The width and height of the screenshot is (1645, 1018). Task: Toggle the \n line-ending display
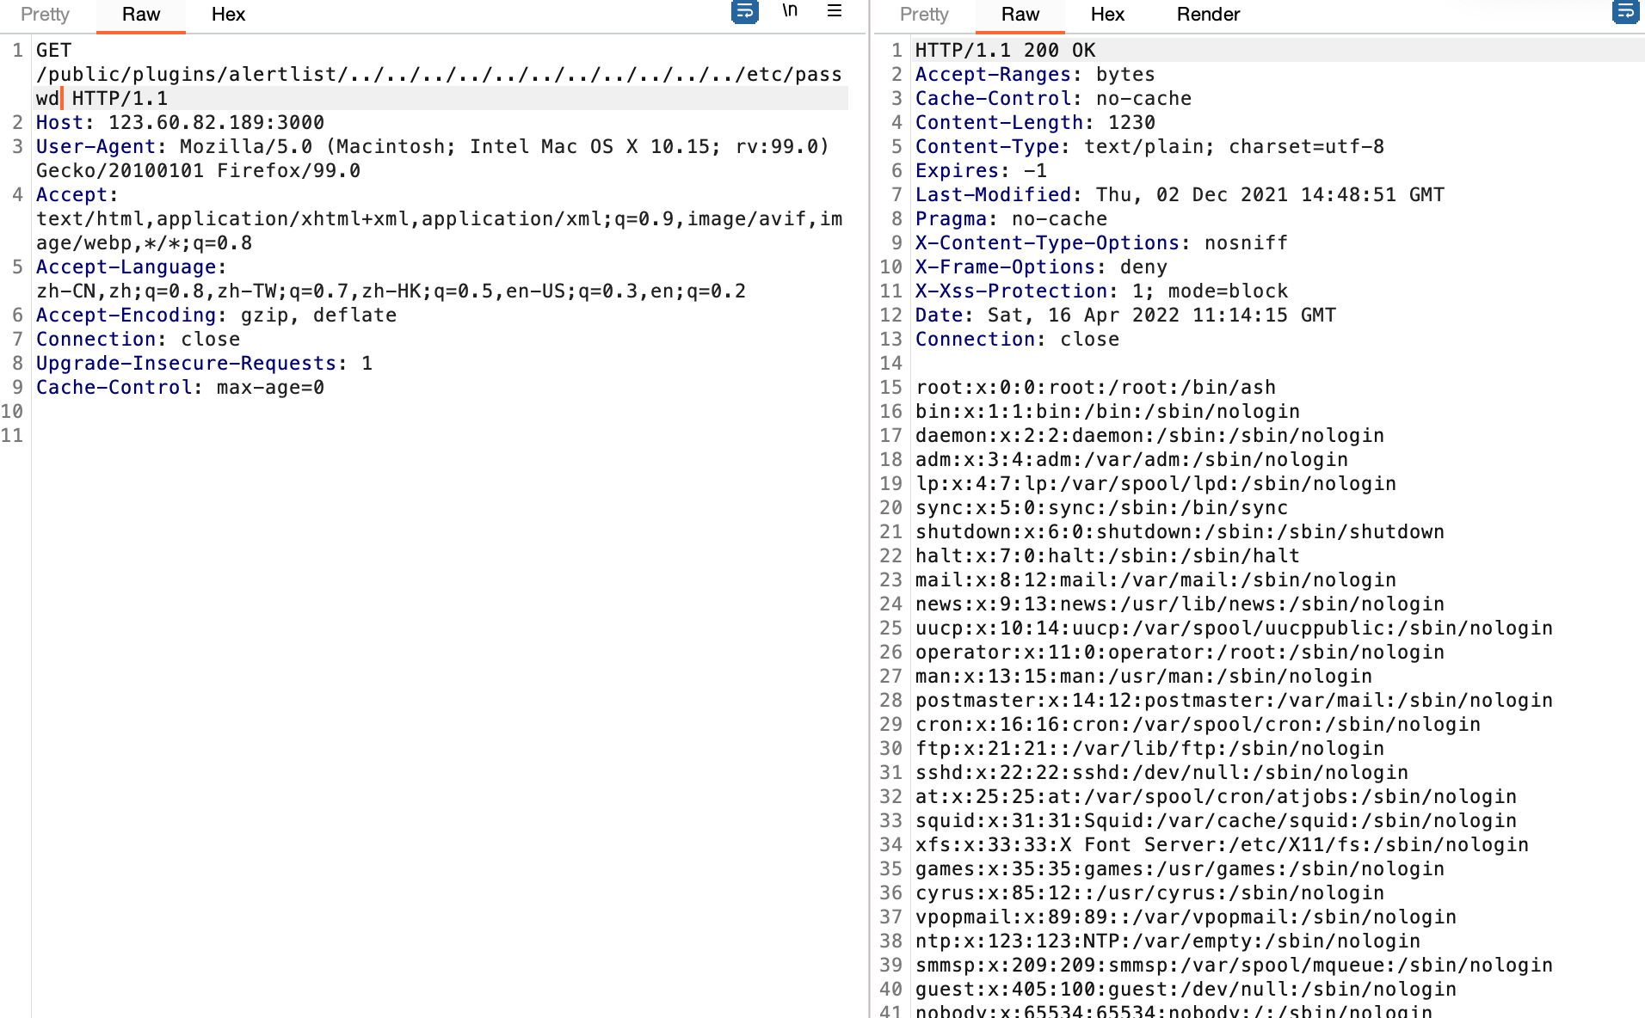click(791, 12)
